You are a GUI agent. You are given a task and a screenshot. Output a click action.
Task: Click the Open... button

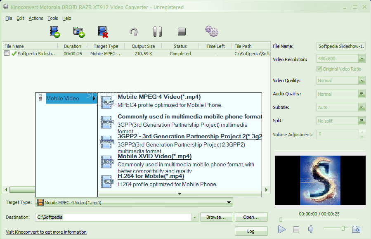tap(251, 217)
